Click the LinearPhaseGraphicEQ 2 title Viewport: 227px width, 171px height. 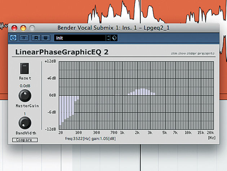62,52
